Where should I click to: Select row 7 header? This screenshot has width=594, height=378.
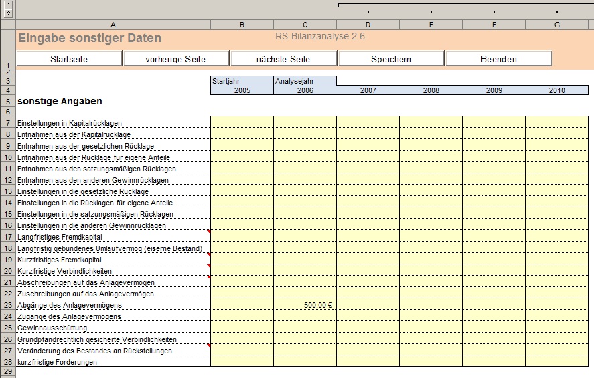[x=7, y=123]
